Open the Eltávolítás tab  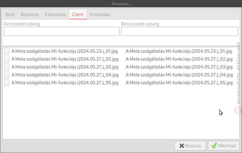click(x=55, y=15)
